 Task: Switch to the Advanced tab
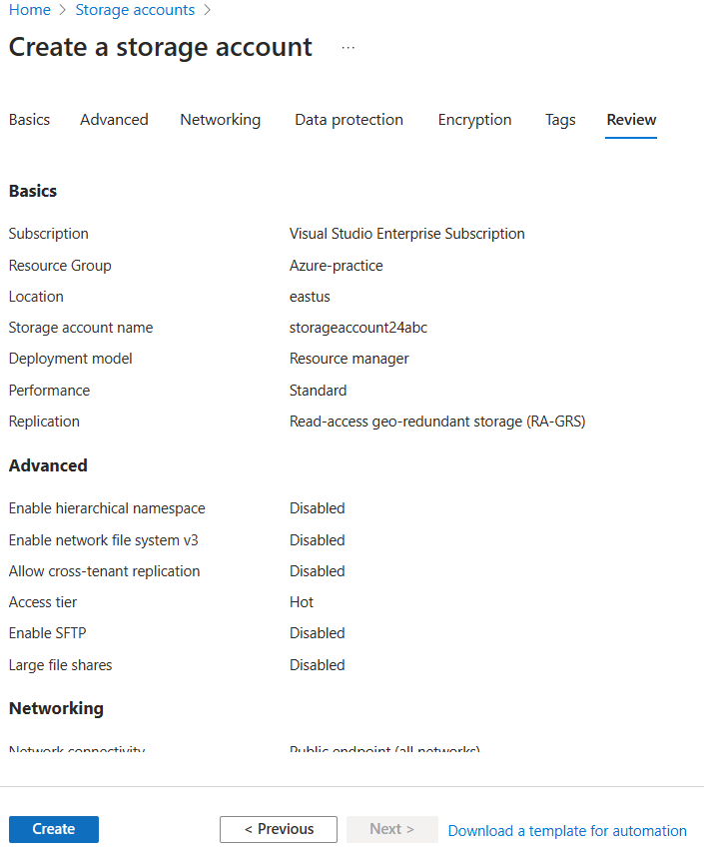[x=114, y=120]
